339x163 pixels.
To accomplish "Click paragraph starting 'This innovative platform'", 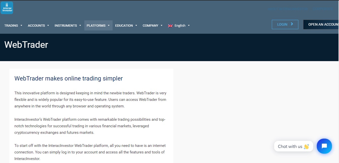I will (90, 100).
